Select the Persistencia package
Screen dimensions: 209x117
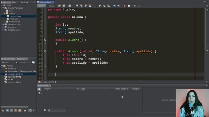click(x=14, y=22)
